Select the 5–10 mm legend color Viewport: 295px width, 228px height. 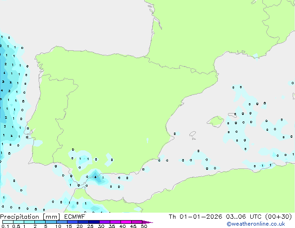51,222
